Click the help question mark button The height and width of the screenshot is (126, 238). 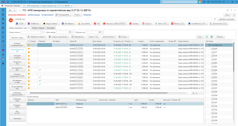234,14
